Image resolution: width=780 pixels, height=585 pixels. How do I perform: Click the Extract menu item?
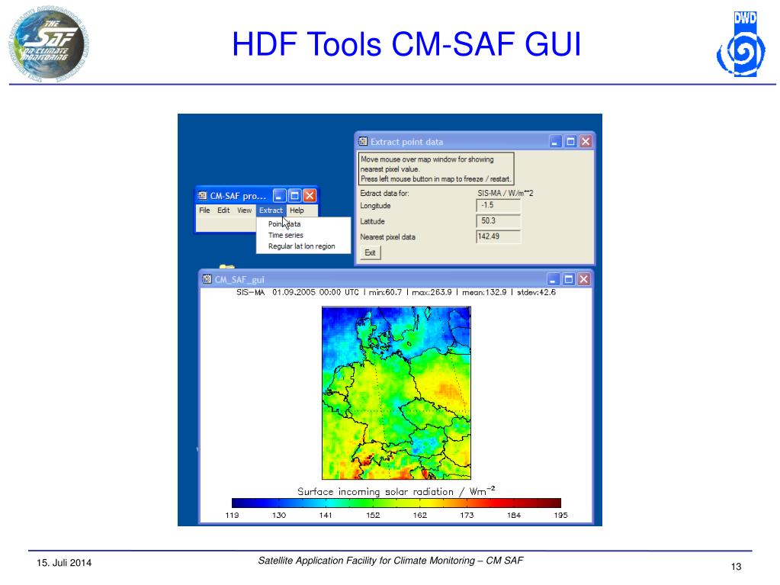point(271,211)
